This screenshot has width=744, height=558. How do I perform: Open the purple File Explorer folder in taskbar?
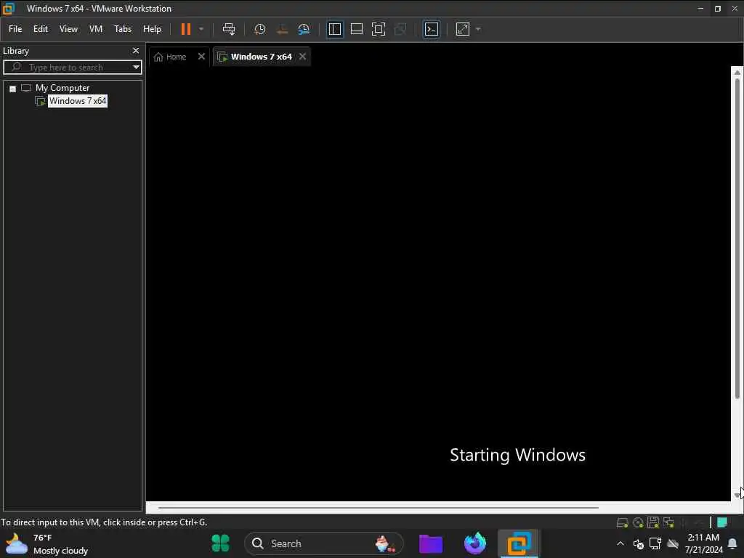coord(431,543)
